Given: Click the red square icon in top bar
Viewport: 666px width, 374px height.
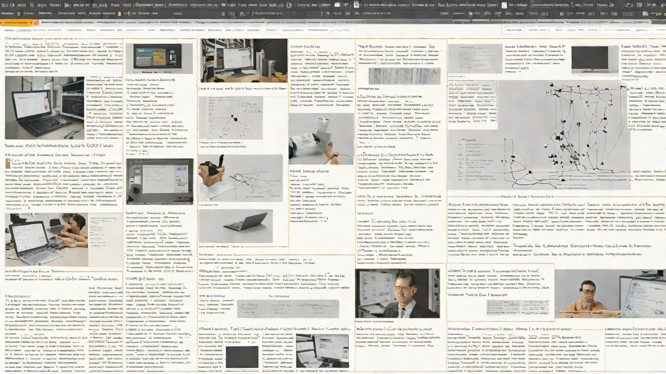Looking at the screenshot, I should [x=356, y=5].
